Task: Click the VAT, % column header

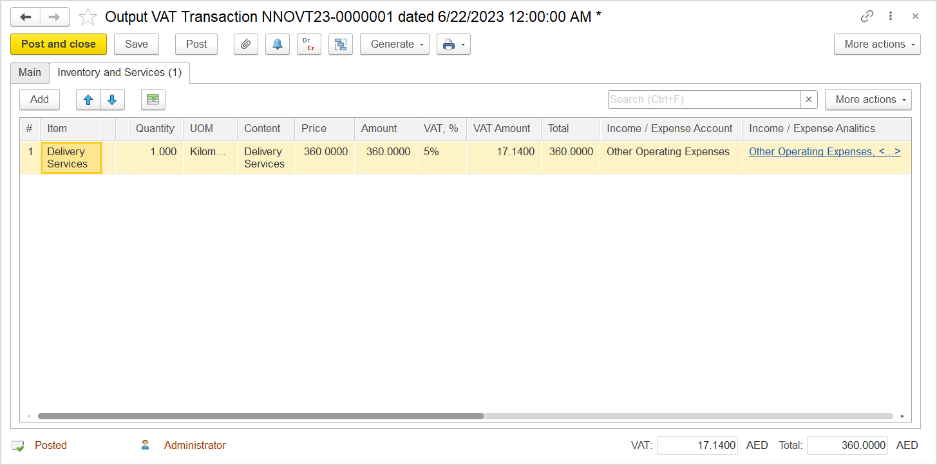Action: tap(441, 129)
